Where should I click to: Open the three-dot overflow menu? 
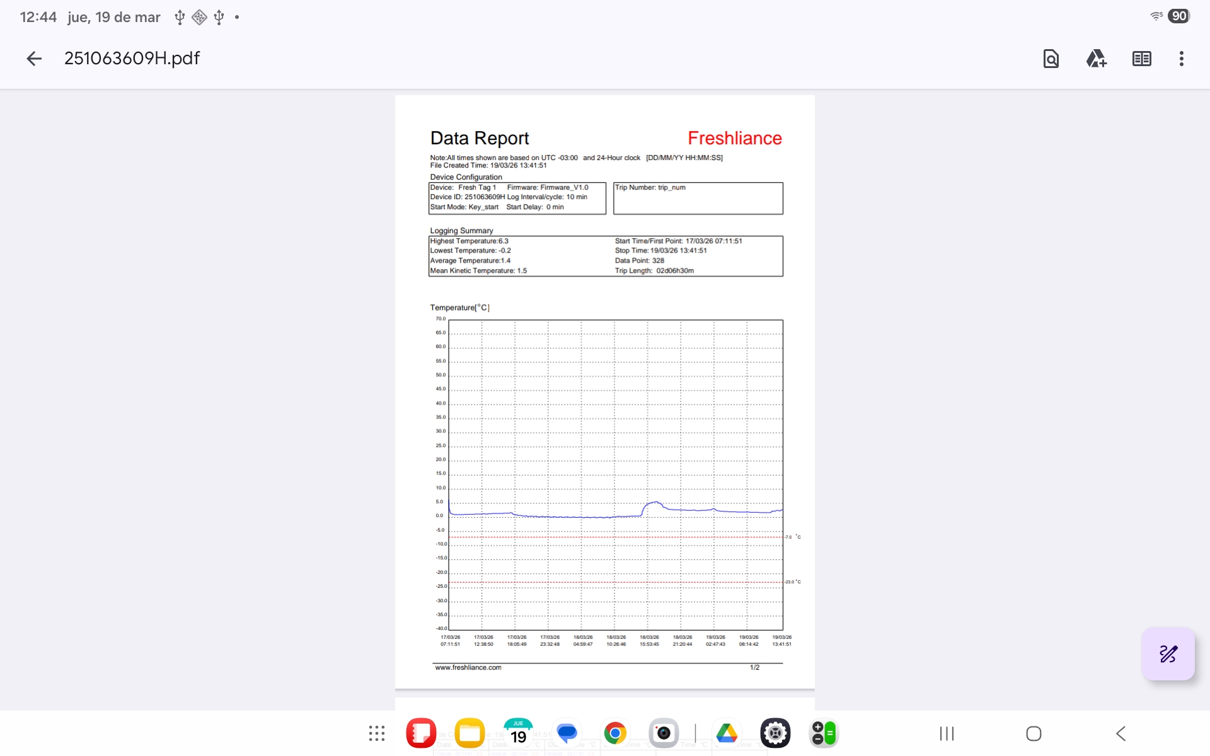(1181, 59)
